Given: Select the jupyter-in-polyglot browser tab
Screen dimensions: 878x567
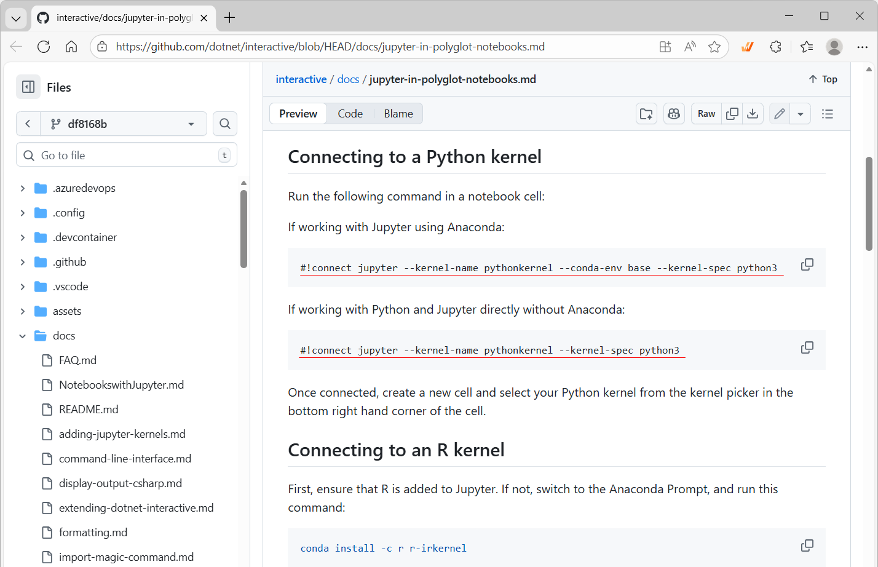Looking at the screenshot, I should (122, 18).
